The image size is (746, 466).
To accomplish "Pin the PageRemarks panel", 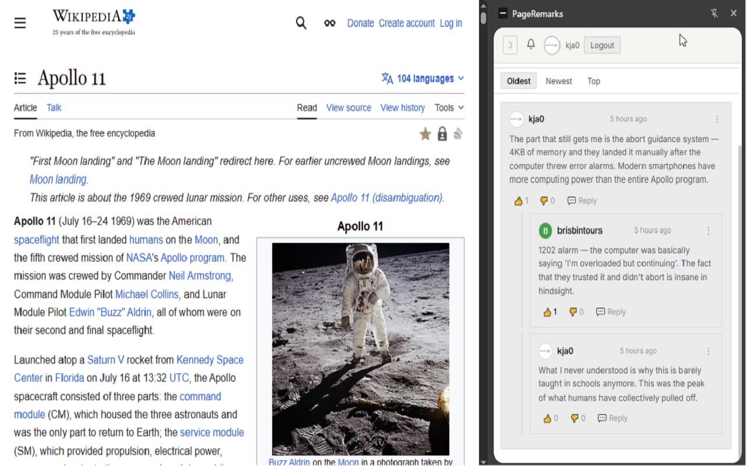I will [x=715, y=13].
